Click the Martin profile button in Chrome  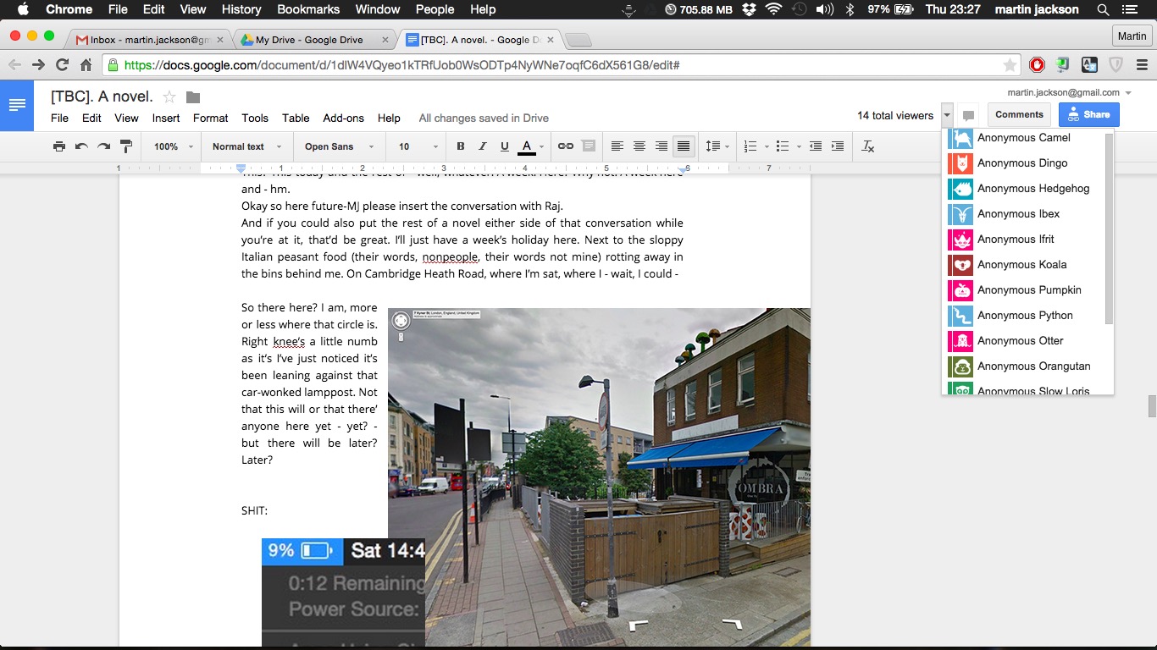(x=1132, y=36)
